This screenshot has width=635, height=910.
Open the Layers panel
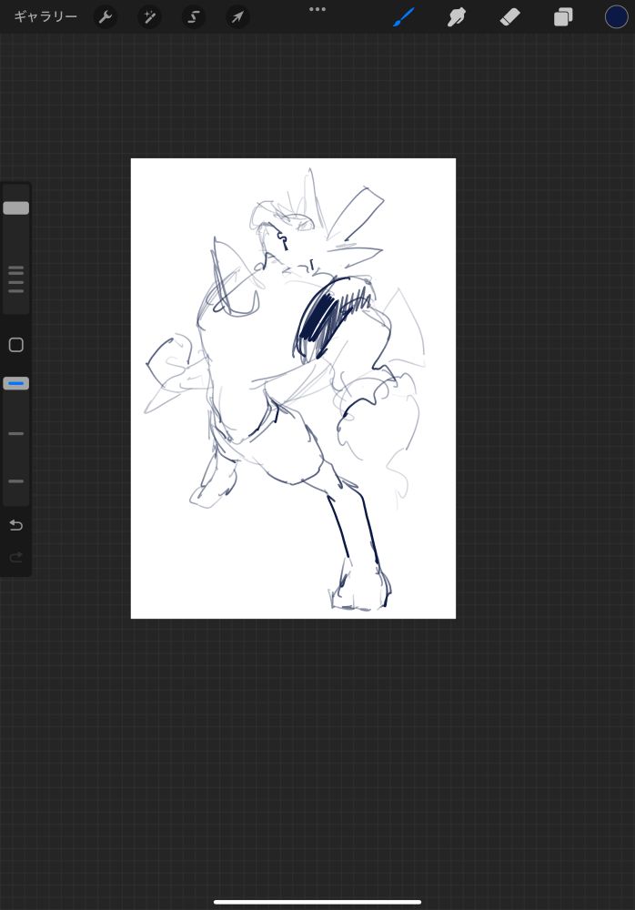pyautogui.click(x=563, y=17)
